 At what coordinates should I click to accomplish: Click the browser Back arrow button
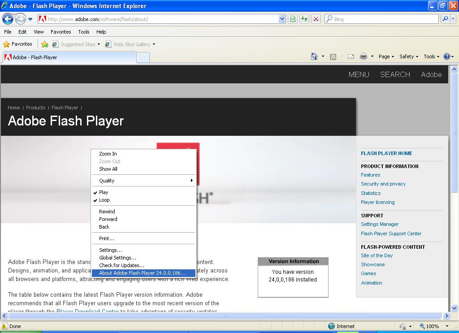click(8, 19)
